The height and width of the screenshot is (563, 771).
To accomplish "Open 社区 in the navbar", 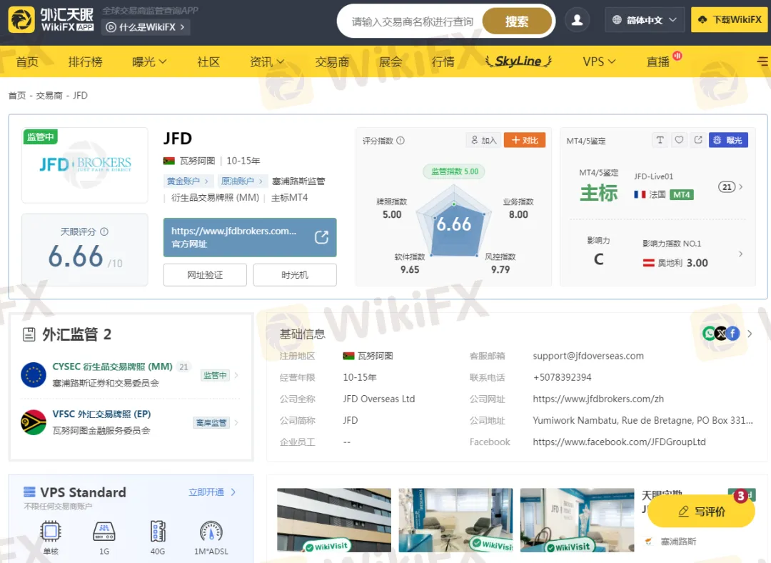I will [x=208, y=61].
